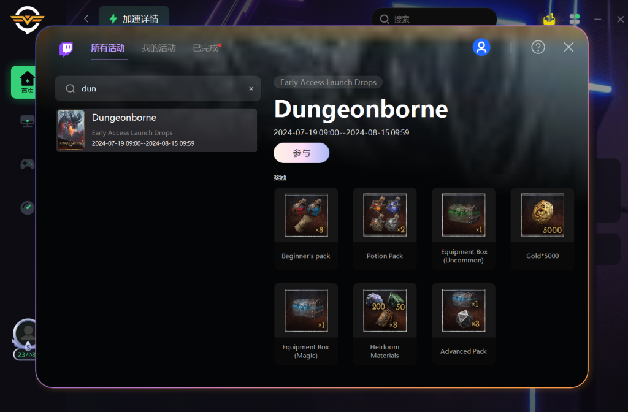The image size is (628, 412).
Task: Click the 奖励 rewards label
Action: coord(280,177)
